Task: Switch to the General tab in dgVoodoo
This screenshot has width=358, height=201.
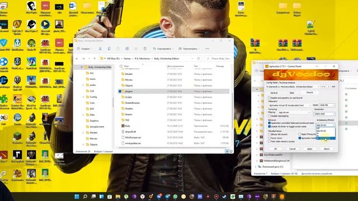Action: pos(274,93)
